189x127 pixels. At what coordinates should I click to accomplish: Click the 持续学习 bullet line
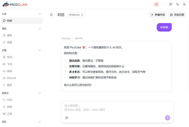coord(93,77)
